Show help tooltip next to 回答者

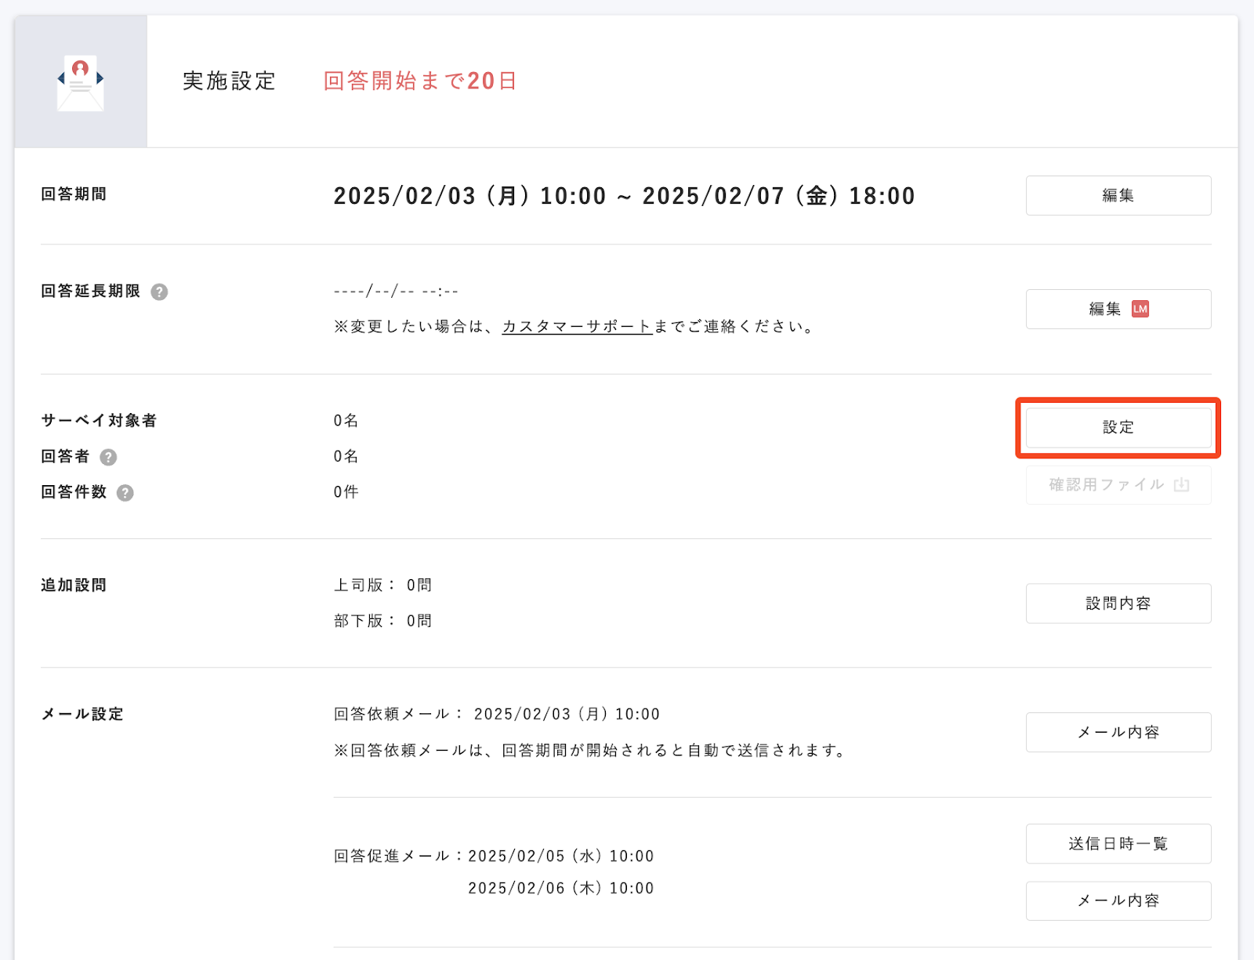coord(109,458)
